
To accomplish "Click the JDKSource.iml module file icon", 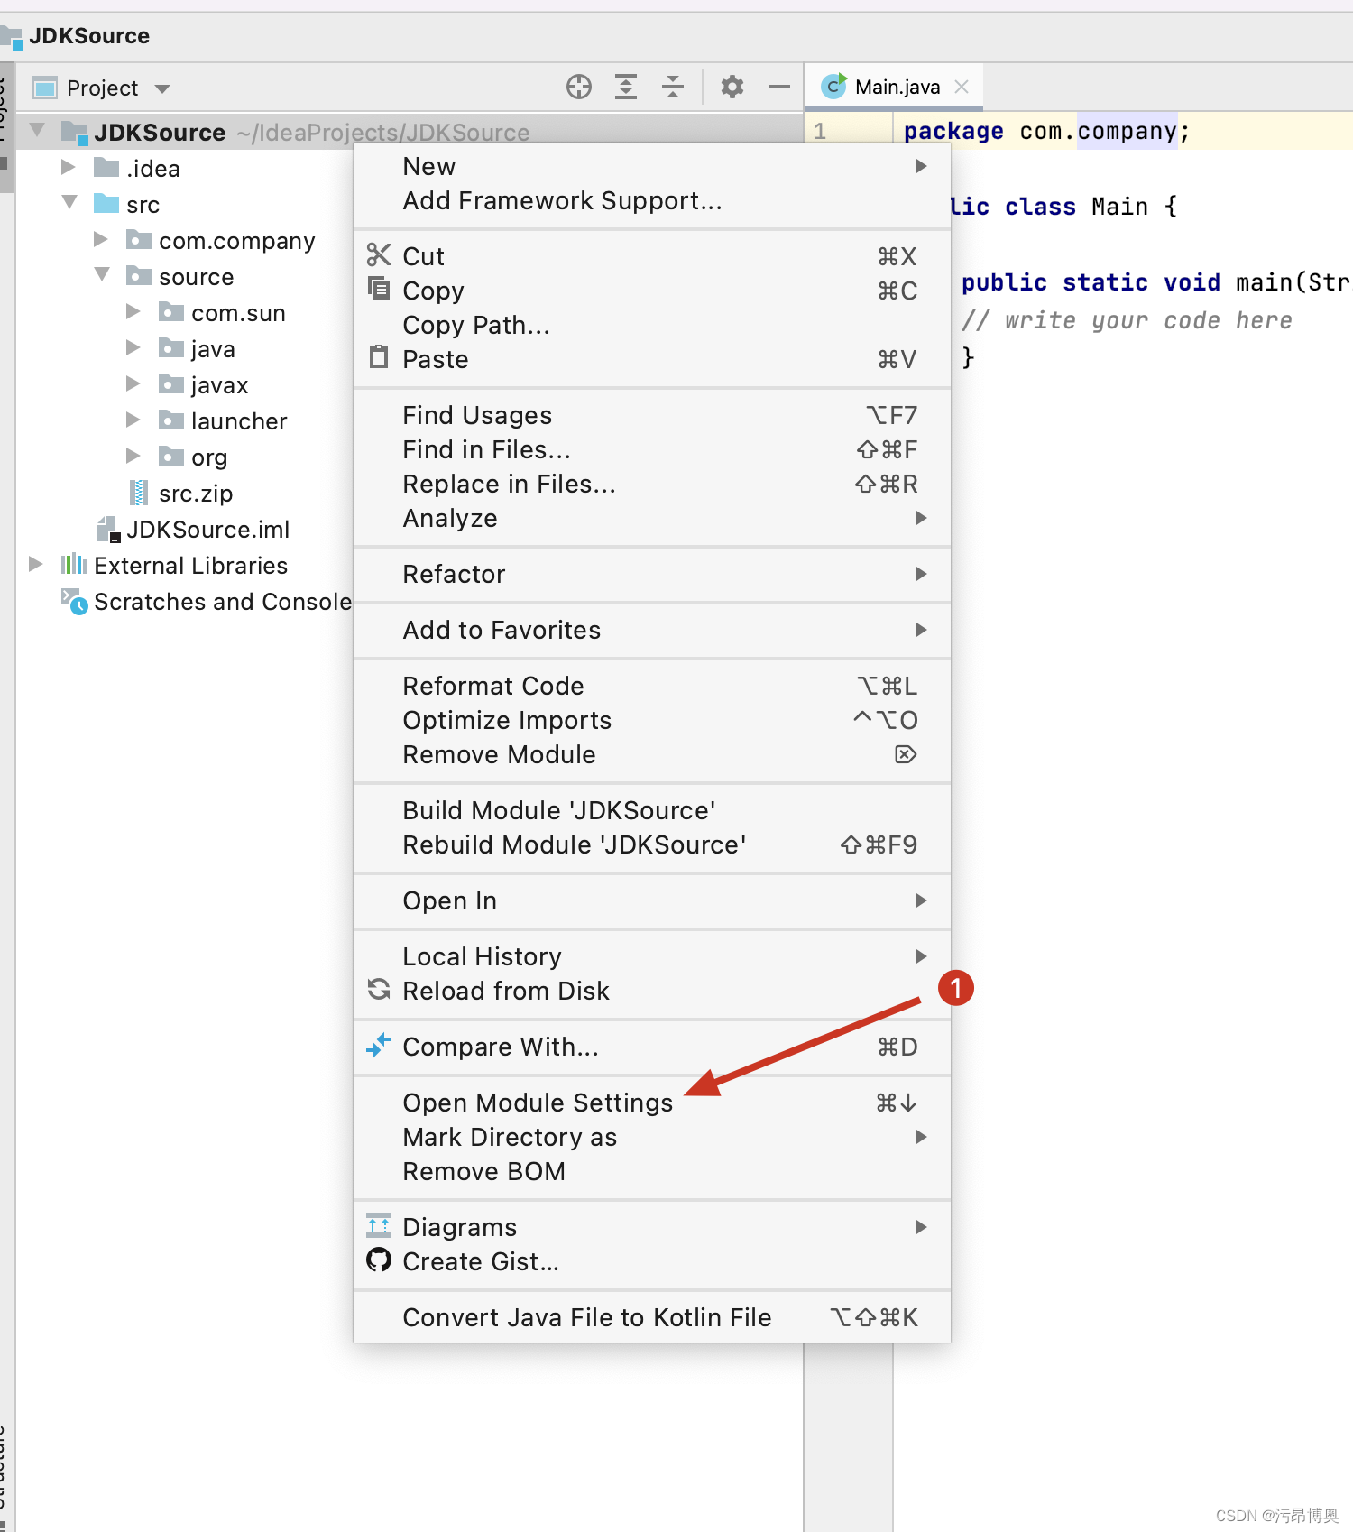I will (x=108, y=529).
